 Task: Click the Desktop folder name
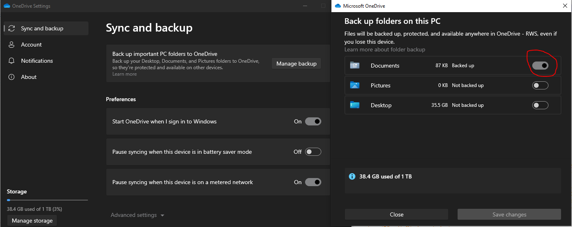pyautogui.click(x=381, y=105)
